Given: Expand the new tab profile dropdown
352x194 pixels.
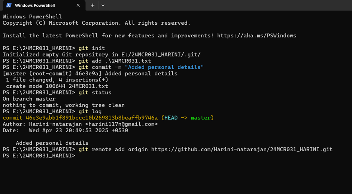Looking at the screenshot, I should pos(103,5).
